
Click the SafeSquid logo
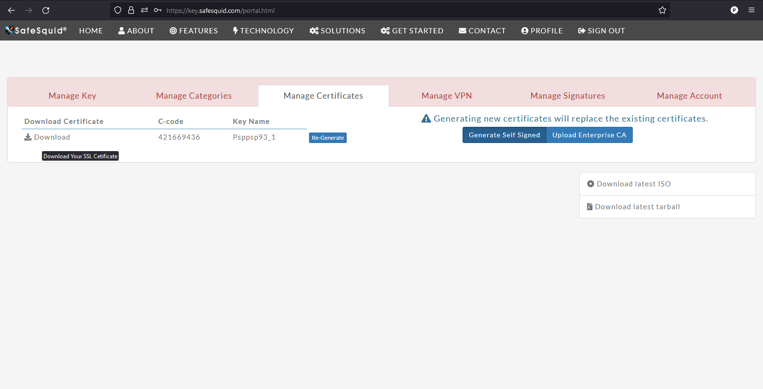point(36,31)
